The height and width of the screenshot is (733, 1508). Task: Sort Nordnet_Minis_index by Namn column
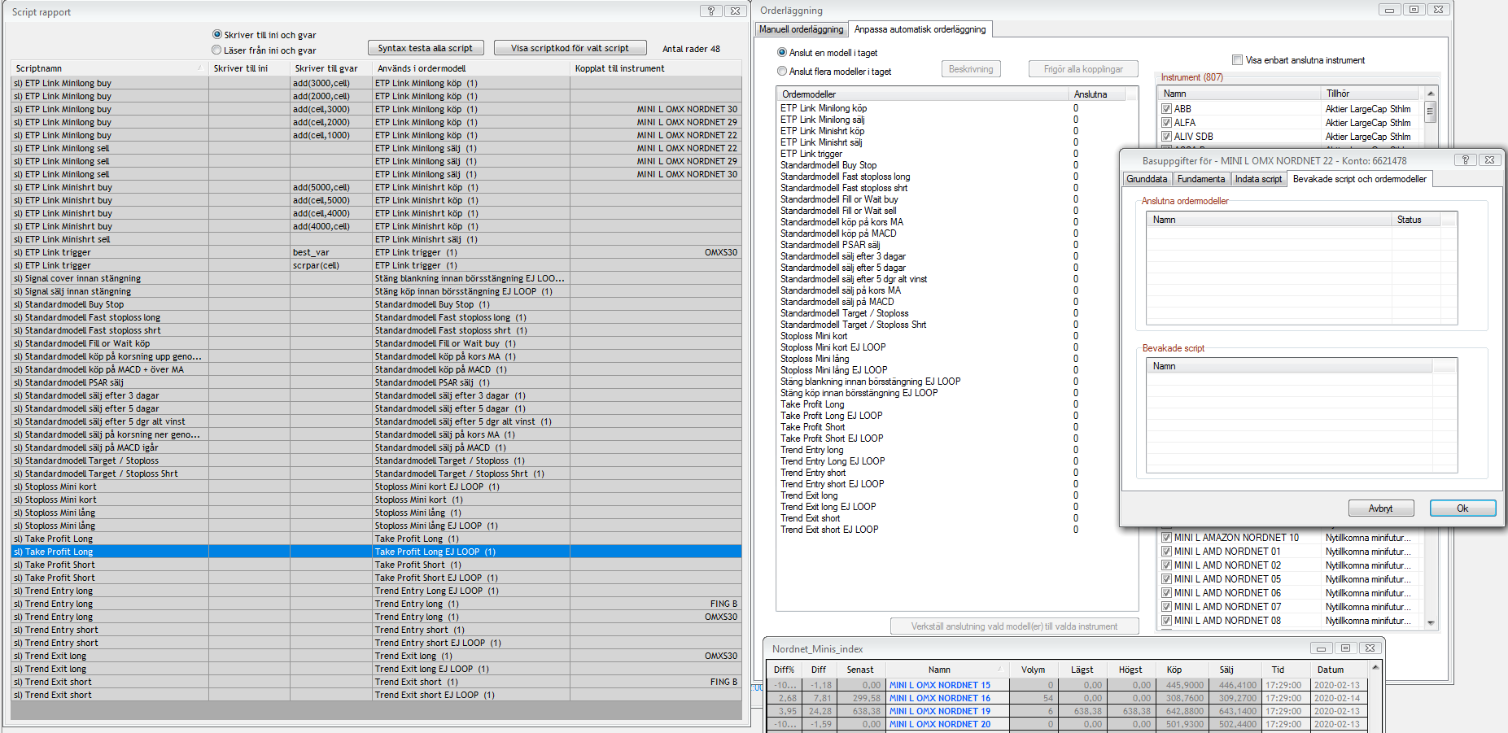939,670
